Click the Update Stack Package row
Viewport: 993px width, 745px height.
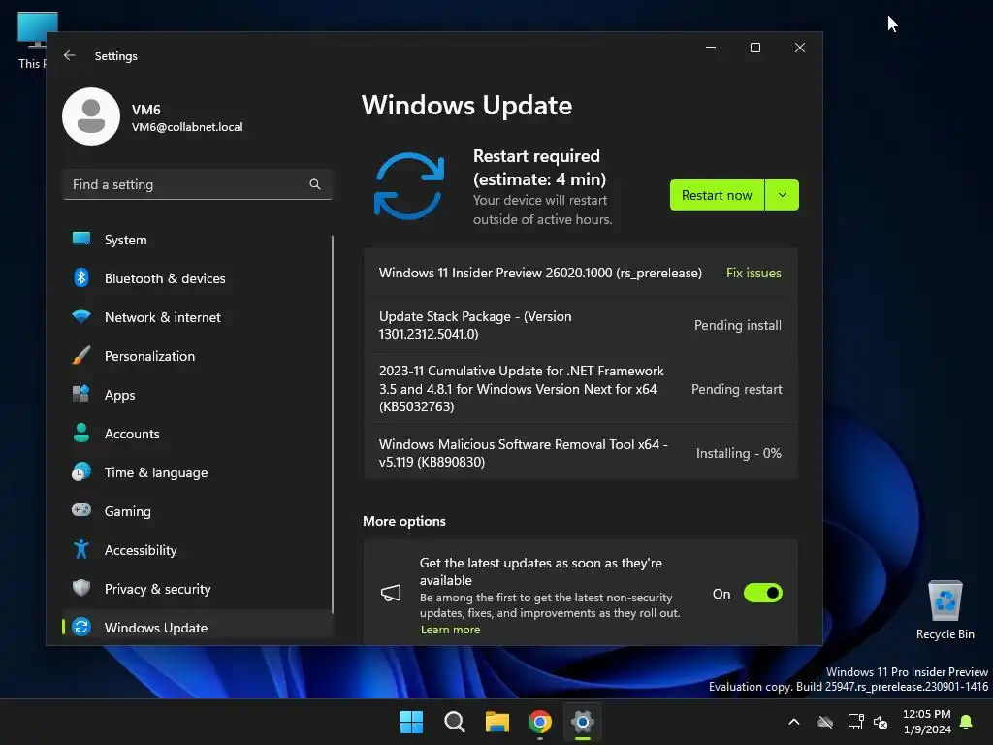point(580,325)
